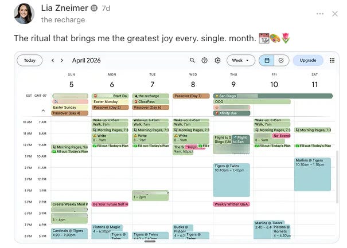Open the Google apps grid icon
347x248 pixels.
[x=332, y=60]
